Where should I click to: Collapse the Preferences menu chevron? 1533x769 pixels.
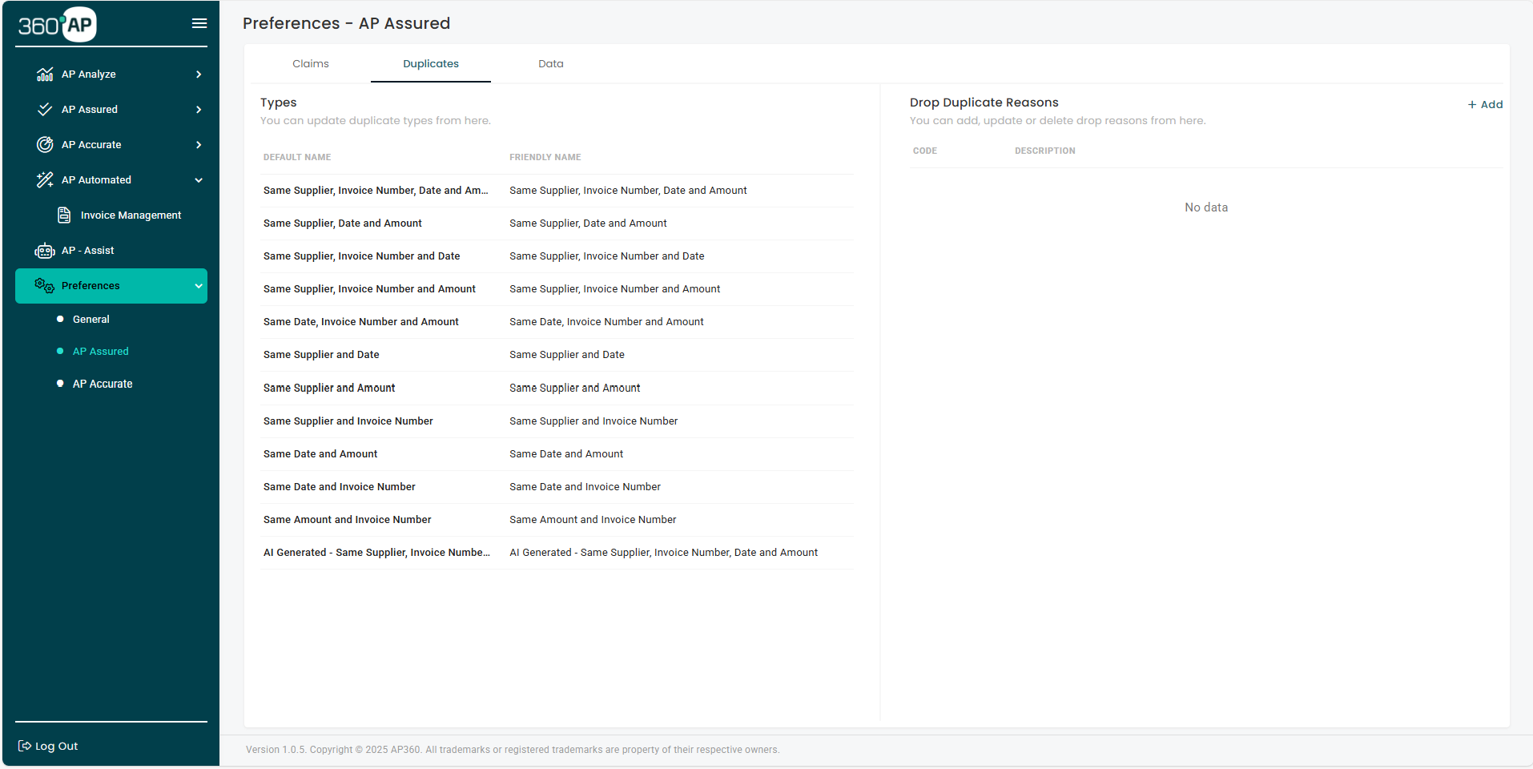pos(198,285)
